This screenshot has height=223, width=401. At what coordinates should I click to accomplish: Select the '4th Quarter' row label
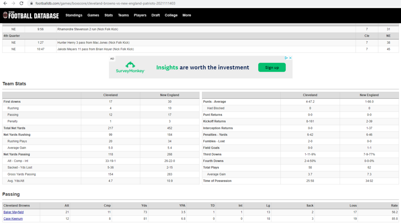[12, 36]
